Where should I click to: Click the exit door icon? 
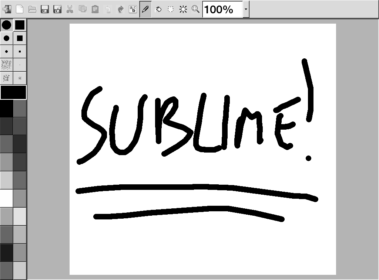(x=7, y=9)
